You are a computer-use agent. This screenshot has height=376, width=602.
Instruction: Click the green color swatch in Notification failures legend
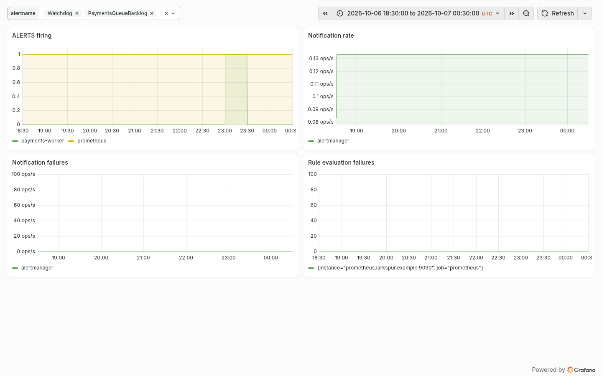click(15, 268)
